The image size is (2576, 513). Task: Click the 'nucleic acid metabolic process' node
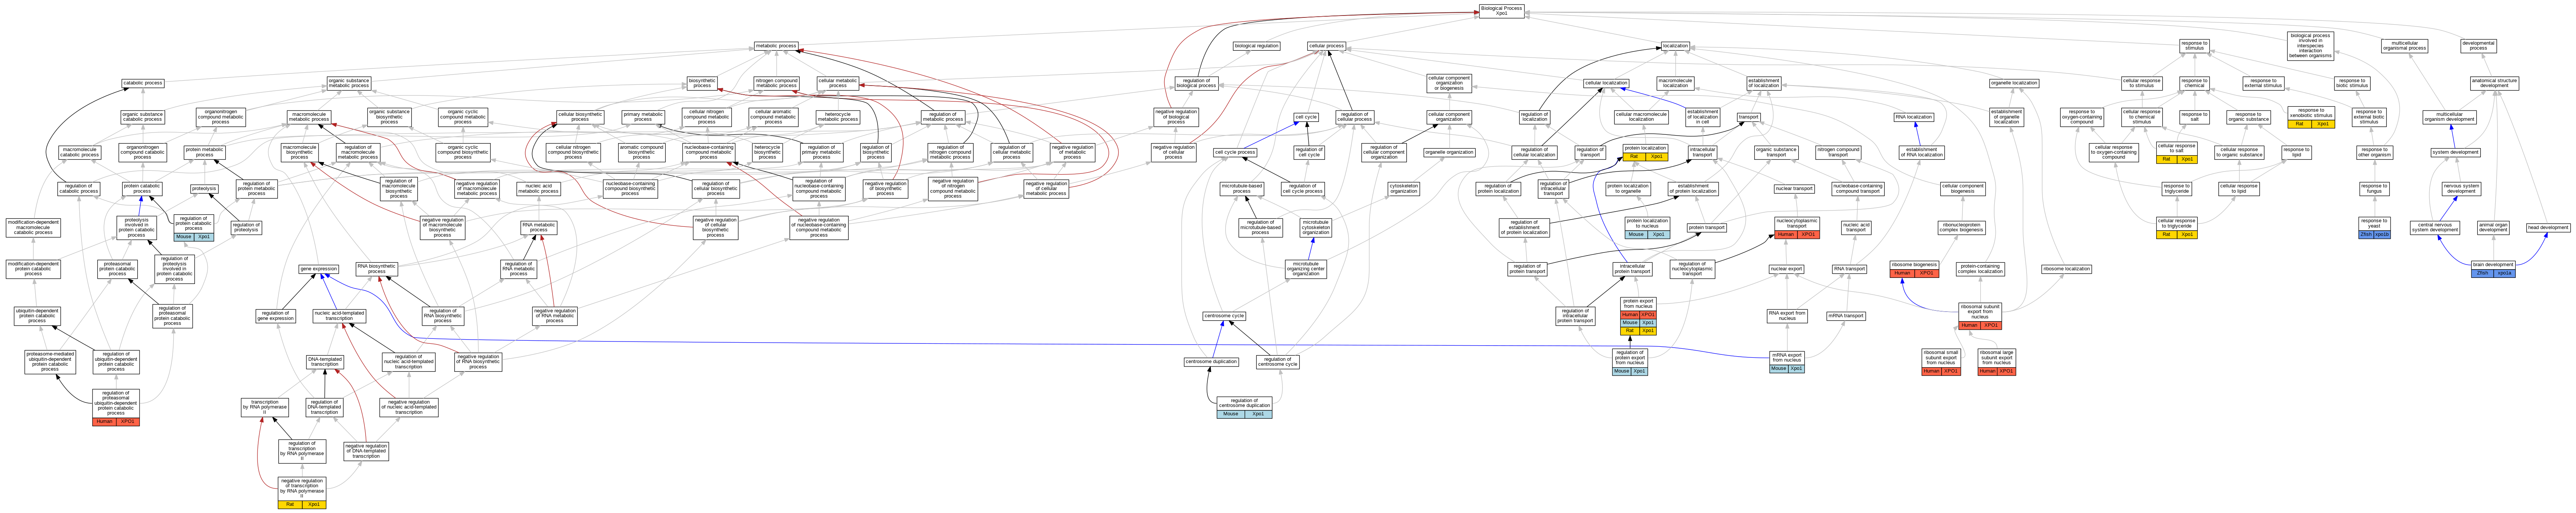[x=538, y=188]
